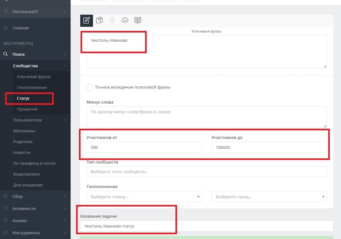Screen dimensions: 341x239
Task: Expand the Активности section chevron
Action: (x=65, y=208)
